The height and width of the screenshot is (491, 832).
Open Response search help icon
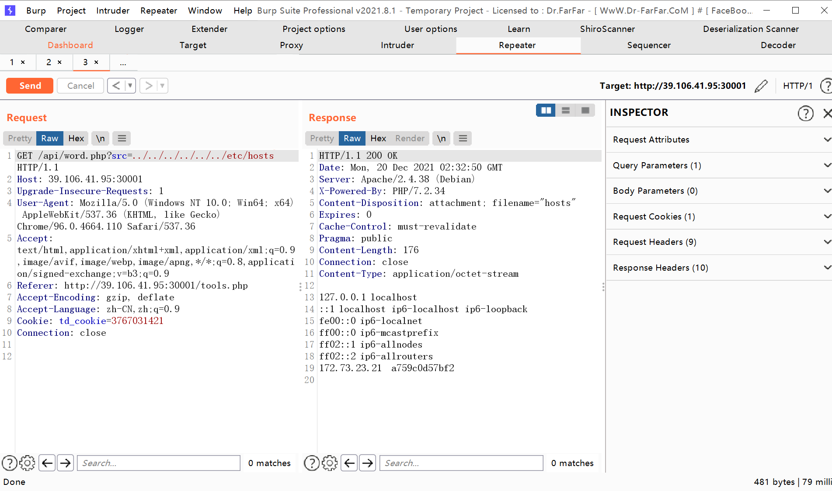(x=312, y=463)
